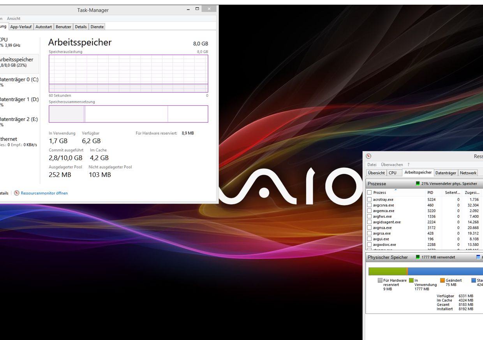Click the Ressourcenmonitor öffnen link
Viewport: 483px width, 340px height.
tap(44, 193)
